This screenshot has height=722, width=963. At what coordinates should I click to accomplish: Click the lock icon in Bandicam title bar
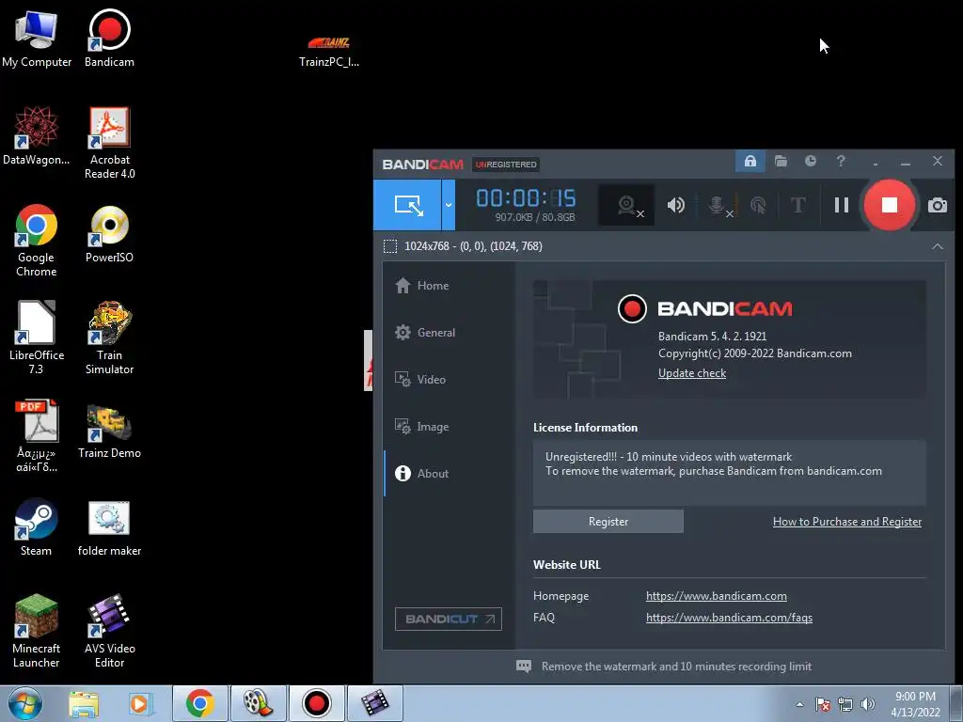750,162
